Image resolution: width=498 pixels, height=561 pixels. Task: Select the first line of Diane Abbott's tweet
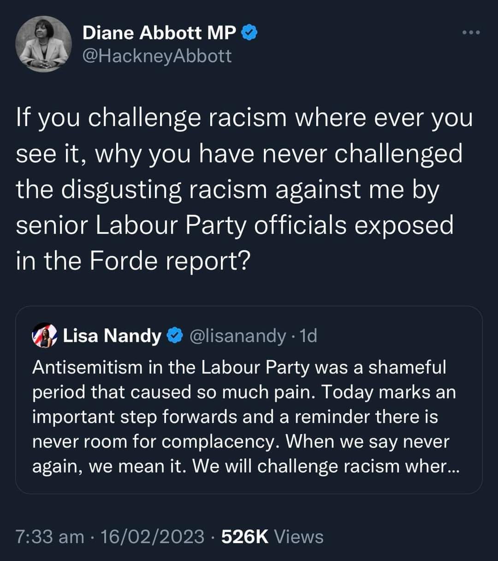coord(244,118)
